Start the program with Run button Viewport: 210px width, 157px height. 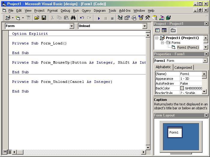coord(99,18)
